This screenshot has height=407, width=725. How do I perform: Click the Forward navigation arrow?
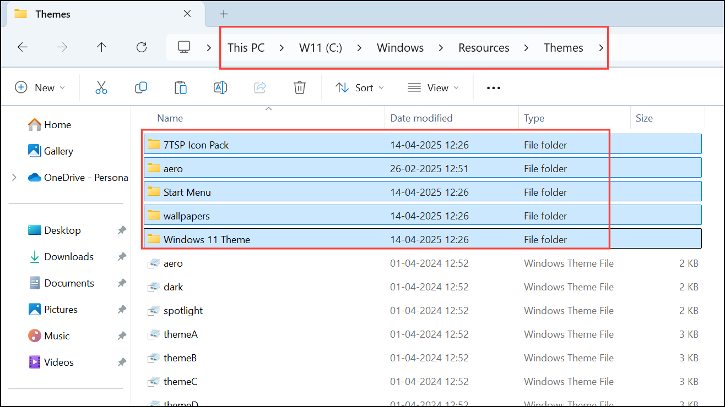62,47
